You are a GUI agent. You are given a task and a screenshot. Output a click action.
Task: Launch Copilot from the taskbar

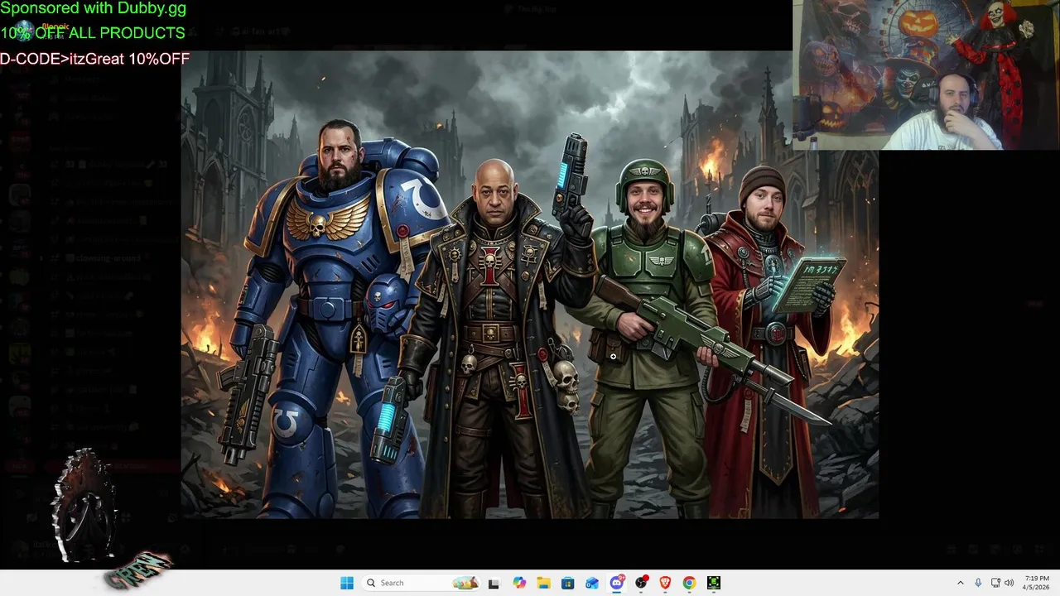[519, 583]
